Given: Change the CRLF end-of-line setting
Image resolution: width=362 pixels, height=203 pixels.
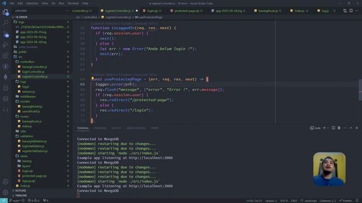Looking at the screenshot, I should tap(294, 201).
